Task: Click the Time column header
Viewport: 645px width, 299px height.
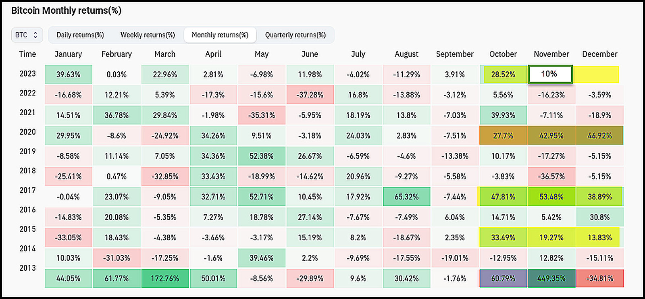Action: [x=27, y=54]
